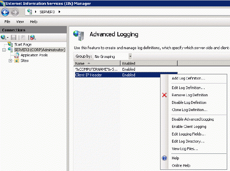Choose Edit Log Definition... from menu
Viewport: 230px width, 171px height.
188,88
